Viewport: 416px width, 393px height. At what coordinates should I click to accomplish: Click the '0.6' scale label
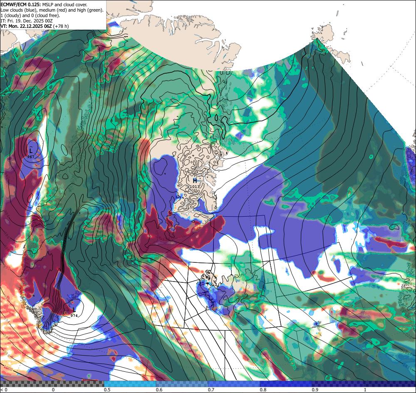click(x=159, y=390)
